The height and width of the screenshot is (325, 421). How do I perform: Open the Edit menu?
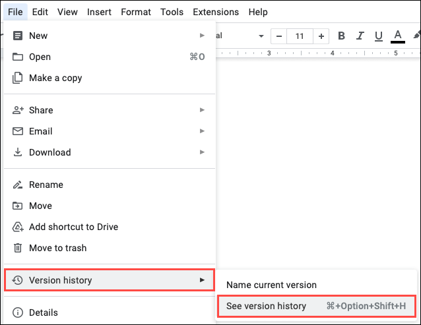(40, 12)
